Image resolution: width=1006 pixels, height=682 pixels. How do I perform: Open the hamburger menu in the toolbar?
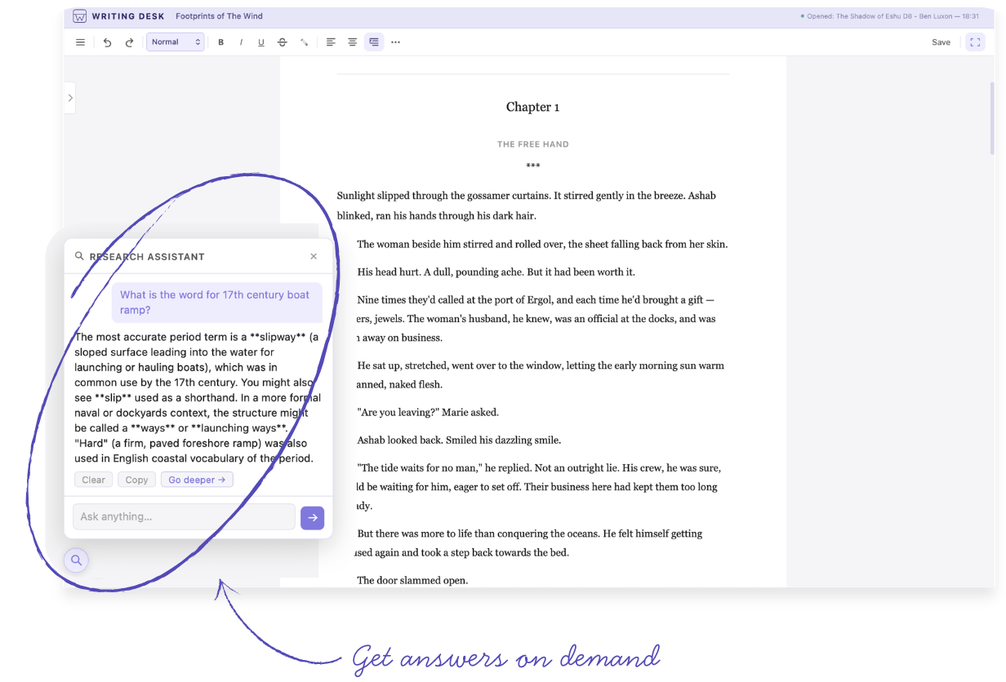(x=80, y=42)
